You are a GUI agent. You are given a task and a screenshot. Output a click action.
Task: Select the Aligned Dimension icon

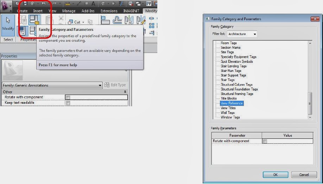(79, 3)
